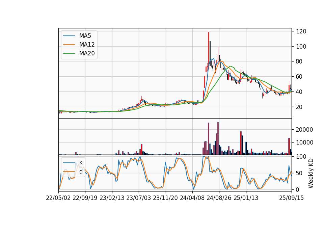The height and width of the screenshot is (233, 324).
Task: Click the blue MA5 legend line sample
Action: pos(69,36)
